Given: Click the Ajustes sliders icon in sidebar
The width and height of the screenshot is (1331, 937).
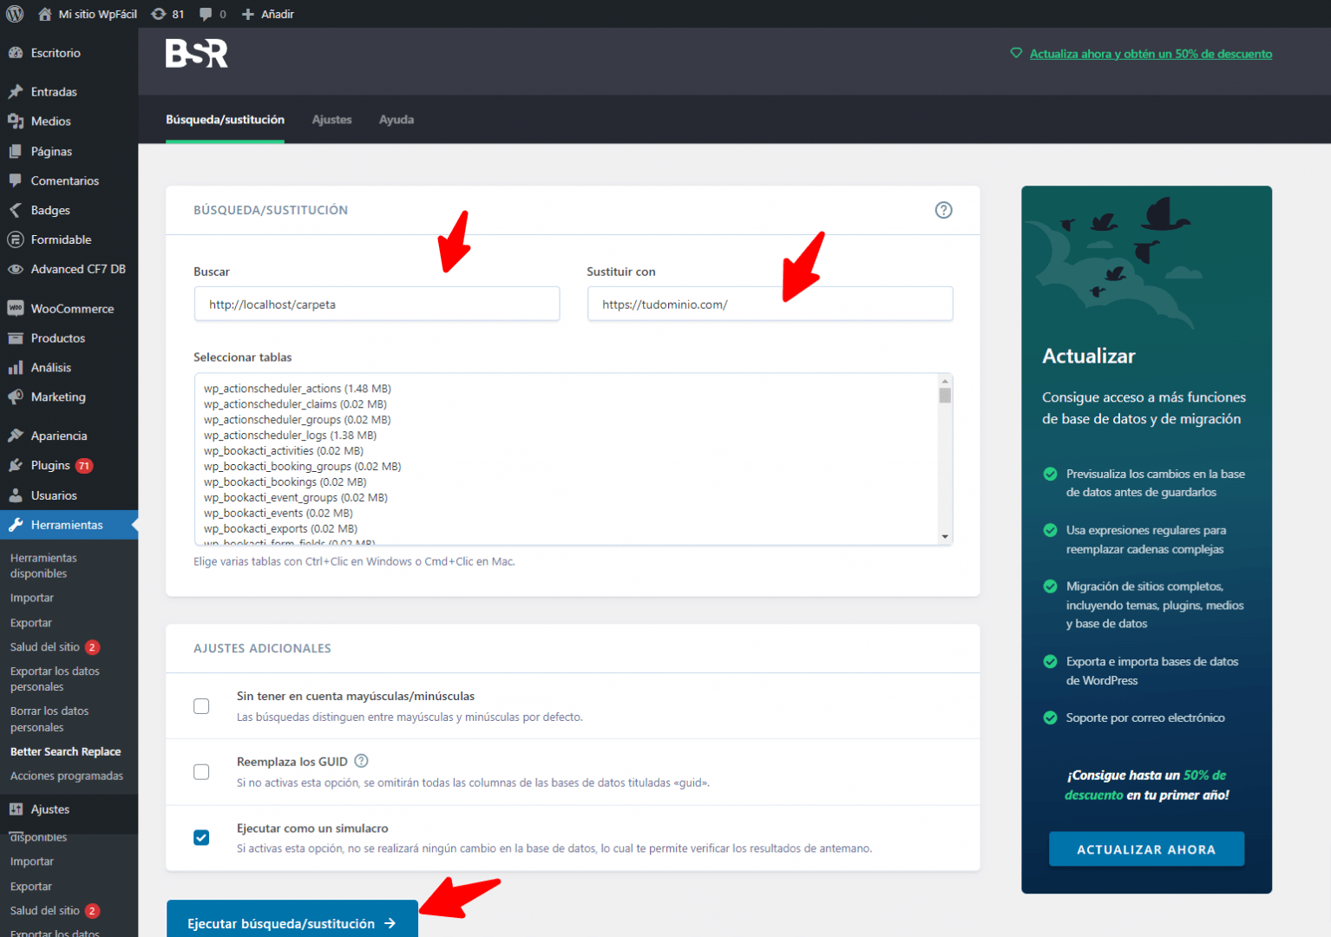Looking at the screenshot, I should pos(16,809).
